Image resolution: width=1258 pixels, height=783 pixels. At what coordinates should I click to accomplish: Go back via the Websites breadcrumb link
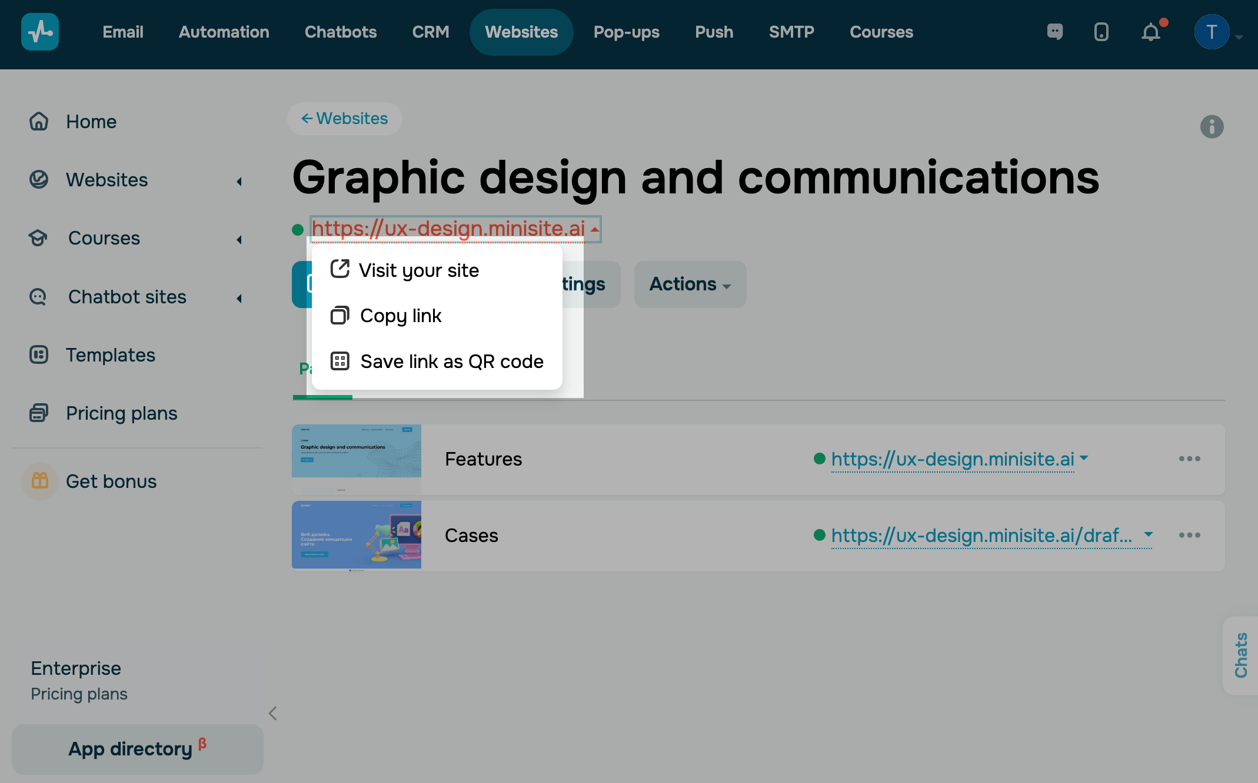point(345,119)
